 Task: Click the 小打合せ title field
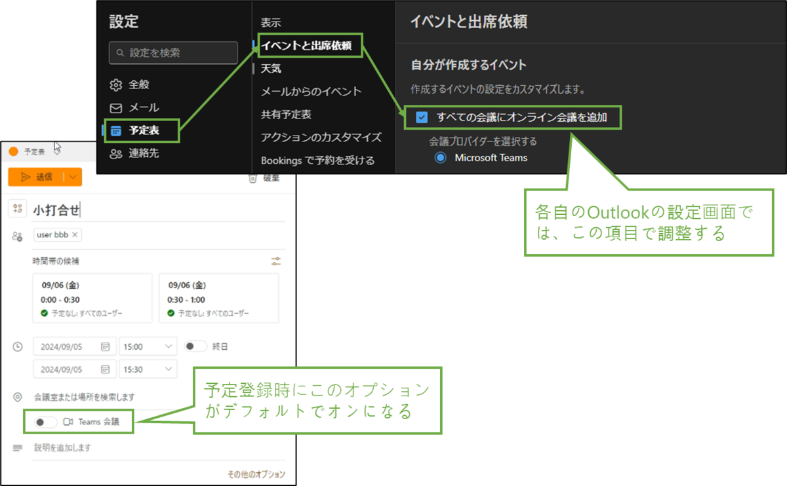click(157, 210)
